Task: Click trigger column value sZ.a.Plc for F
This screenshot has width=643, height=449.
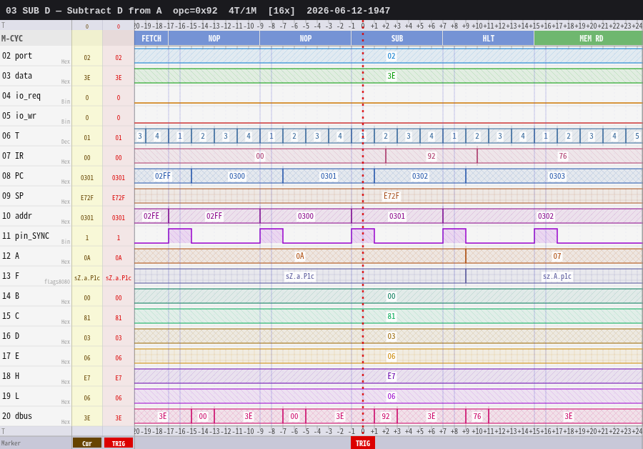Action: 119,278
